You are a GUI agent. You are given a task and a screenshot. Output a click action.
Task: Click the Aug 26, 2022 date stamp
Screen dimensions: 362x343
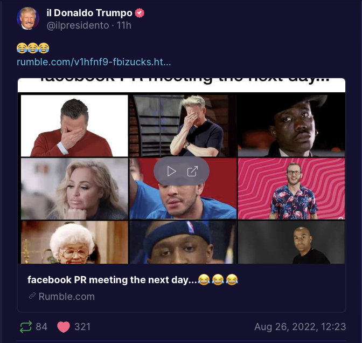point(300,327)
